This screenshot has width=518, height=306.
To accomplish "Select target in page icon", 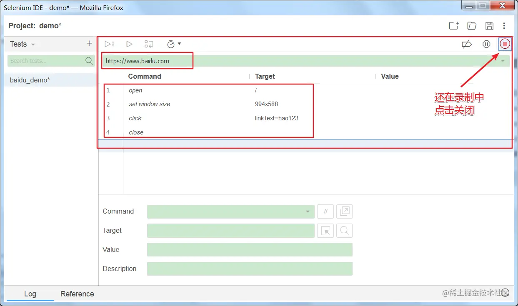I will coord(325,231).
